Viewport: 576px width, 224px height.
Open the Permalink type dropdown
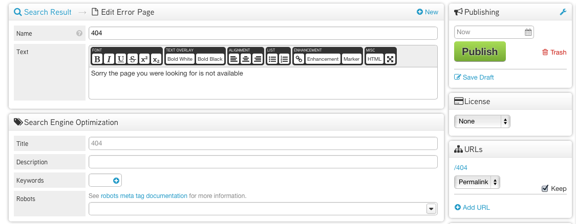click(x=477, y=182)
